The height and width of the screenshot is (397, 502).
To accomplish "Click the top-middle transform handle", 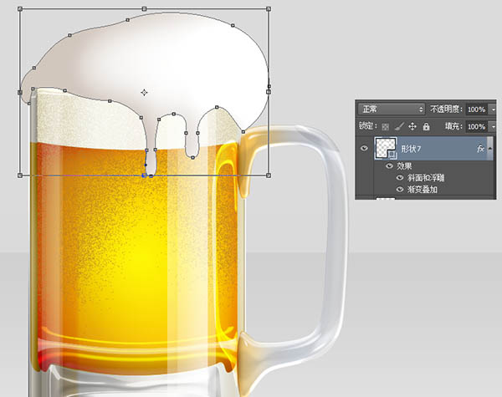I will pos(144,9).
